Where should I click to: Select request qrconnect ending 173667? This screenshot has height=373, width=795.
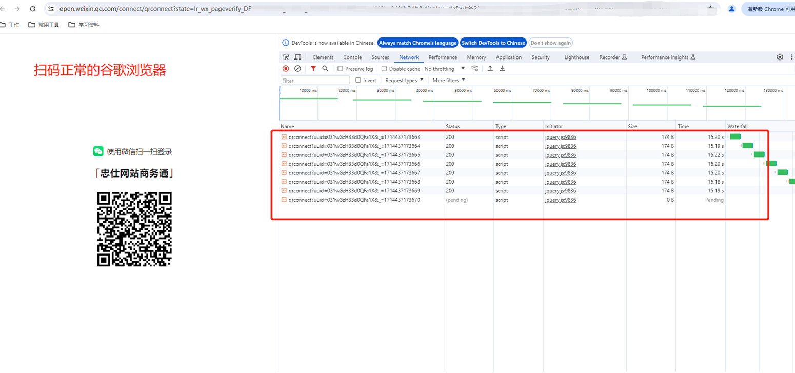tap(354, 173)
